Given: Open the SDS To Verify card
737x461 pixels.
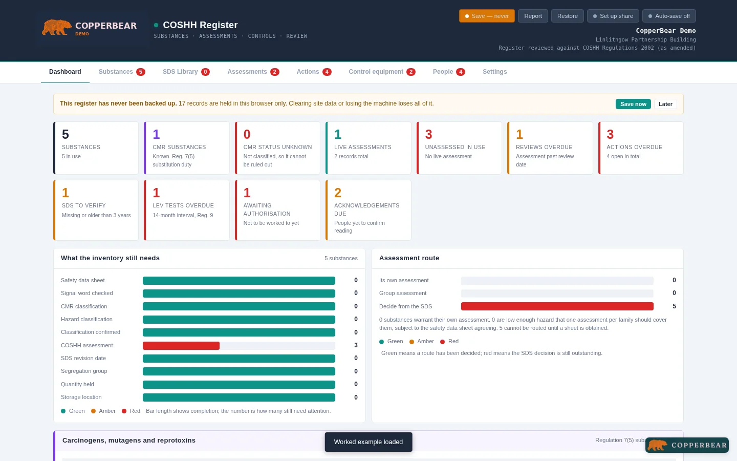Looking at the screenshot, I should (x=96, y=210).
